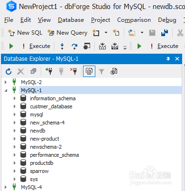
Task: Collapse the MySQL-1 connection node
Action: pos(6,91)
